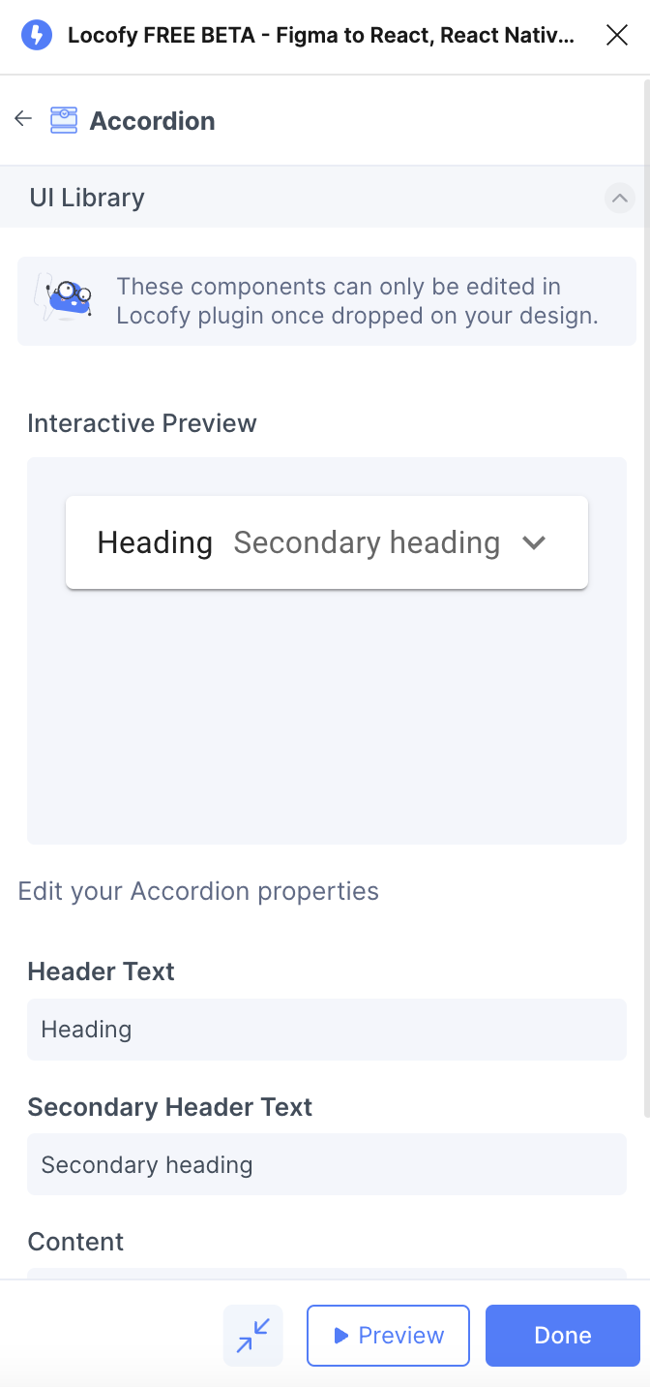Select the Heading label inside the preview card

pyautogui.click(x=155, y=543)
